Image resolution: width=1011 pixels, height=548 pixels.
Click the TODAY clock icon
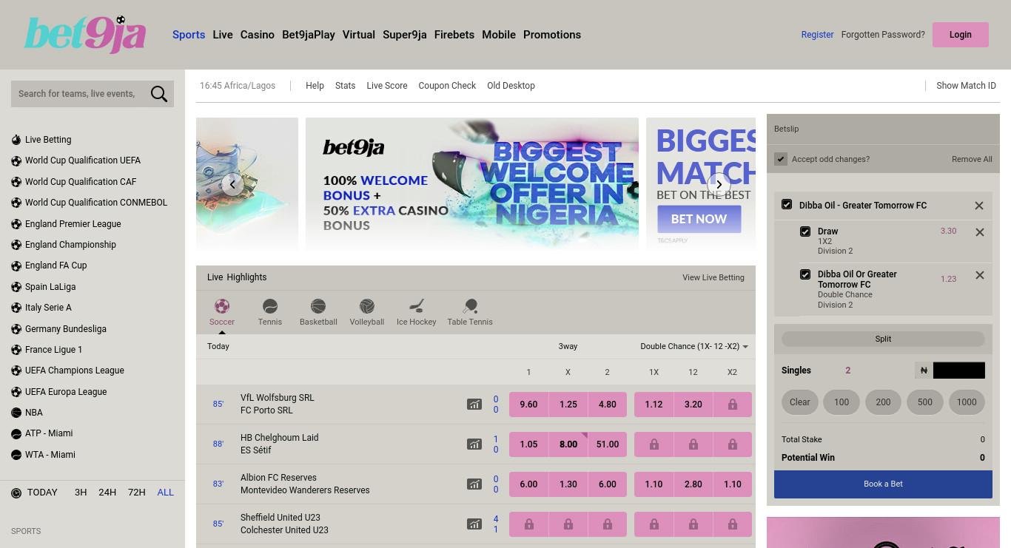tap(16, 493)
